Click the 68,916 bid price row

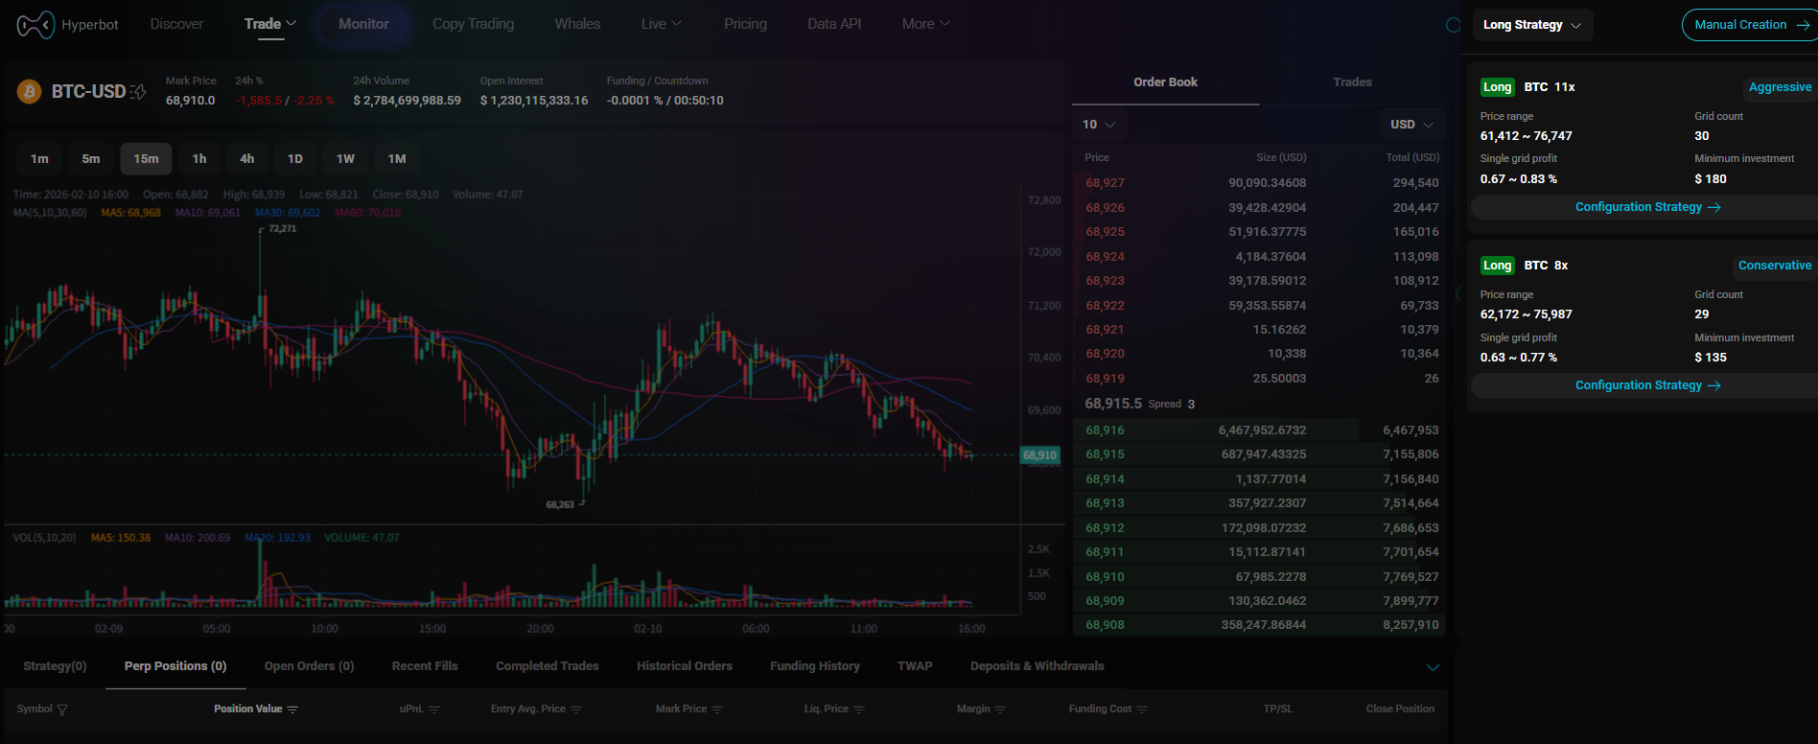(x=1105, y=430)
